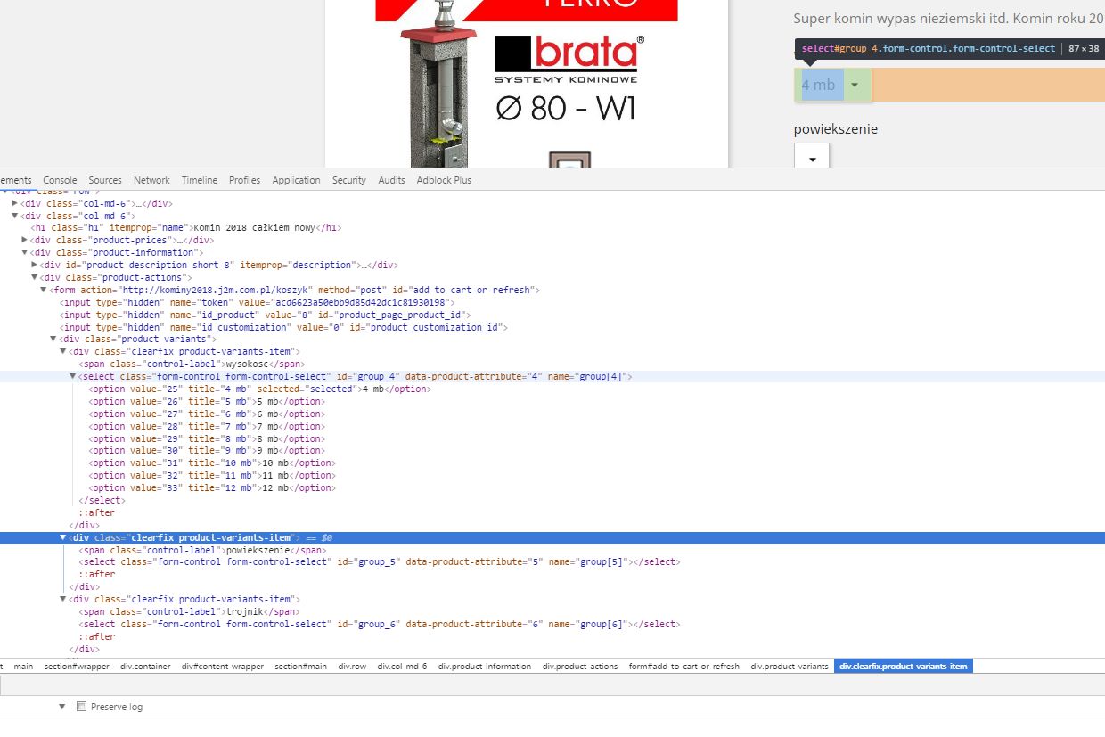Select the option value 31 '10 mb' line
This screenshot has height=737, width=1105.
click(212, 463)
